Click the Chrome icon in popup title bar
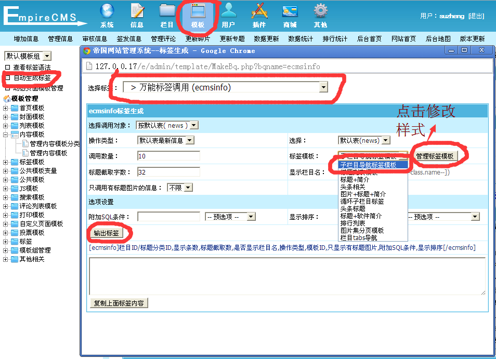 pyautogui.click(x=87, y=51)
